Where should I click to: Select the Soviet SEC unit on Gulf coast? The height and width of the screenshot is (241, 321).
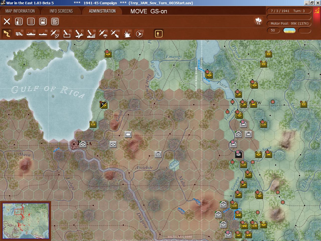(93, 124)
